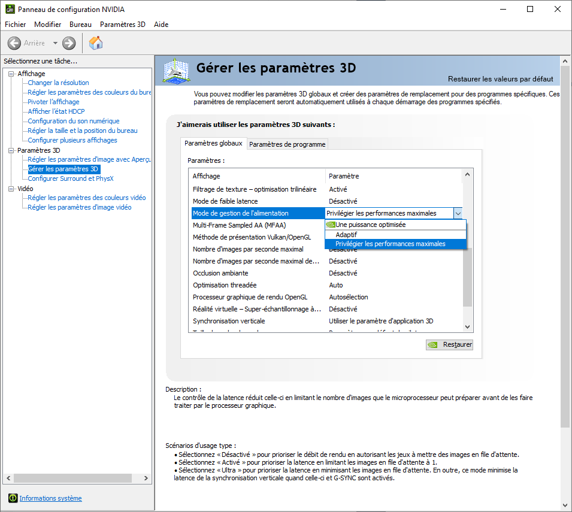Click the Restaurer button

point(449,344)
